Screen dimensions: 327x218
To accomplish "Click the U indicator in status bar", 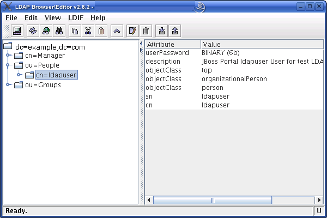I will pyautogui.click(x=319, y=211).
